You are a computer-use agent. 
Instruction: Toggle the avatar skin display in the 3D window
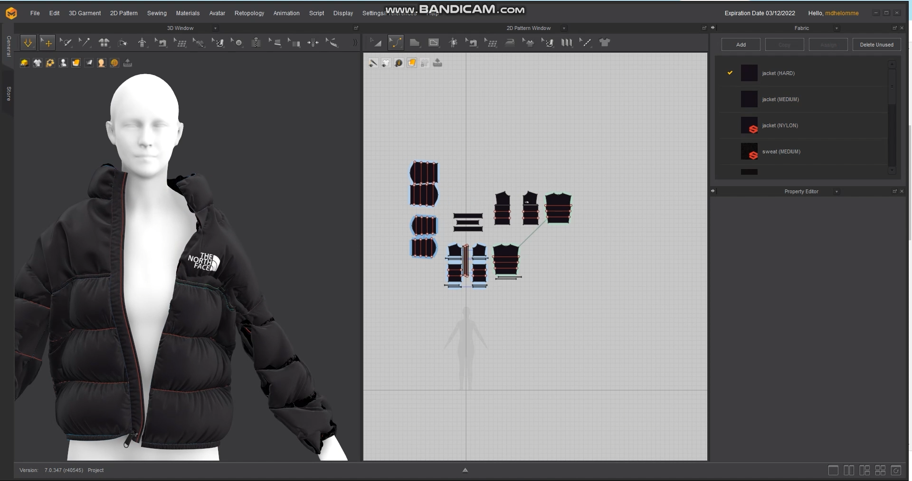click(101, 63)
